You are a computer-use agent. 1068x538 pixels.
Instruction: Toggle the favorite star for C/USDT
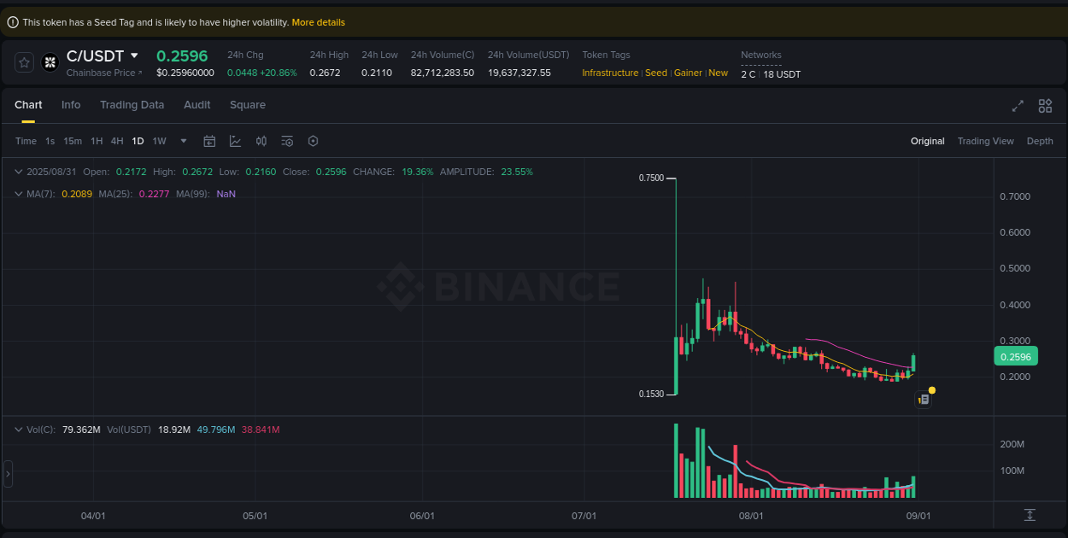[24, 61]
